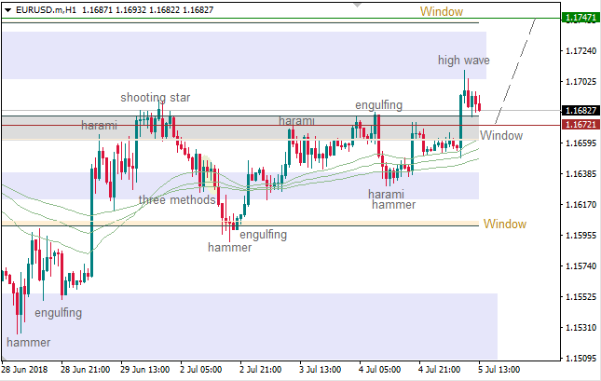
Task: Select the orange 'Window' label at top
Action: [442, 12]
